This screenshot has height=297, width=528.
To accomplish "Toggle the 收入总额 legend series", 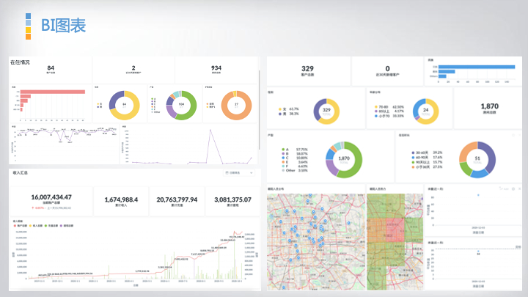I will tap(36, 226).
